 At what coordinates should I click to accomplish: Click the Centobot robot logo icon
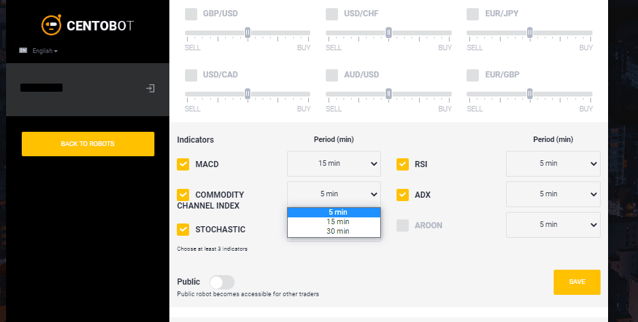51,24
